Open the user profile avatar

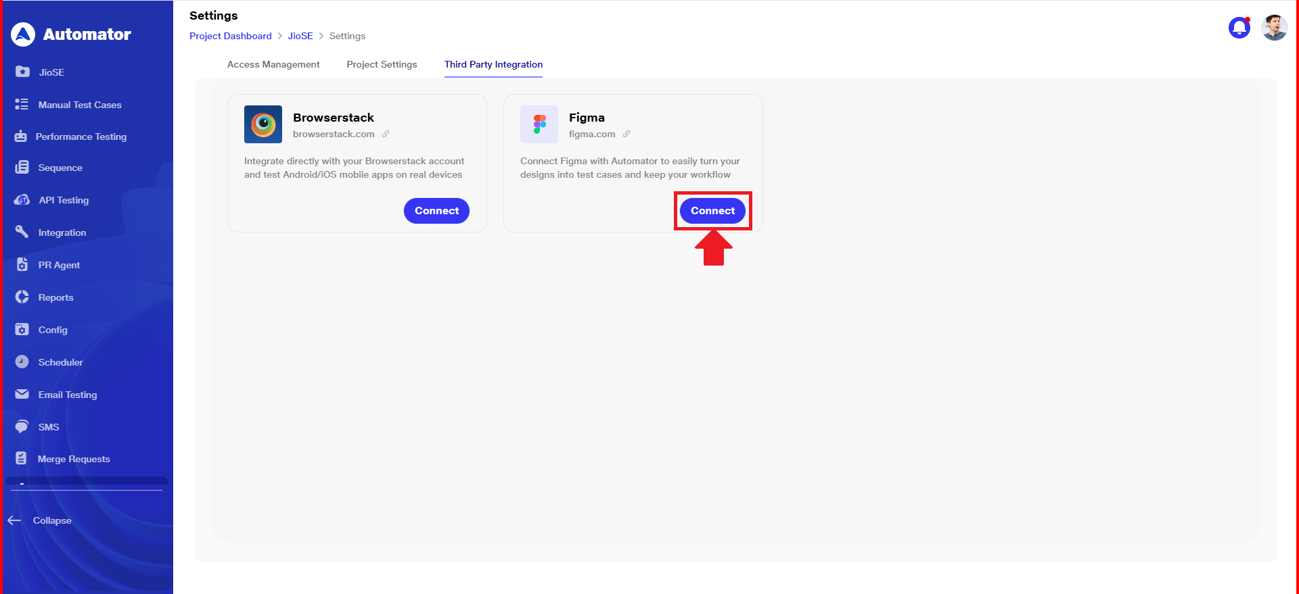[1274, 28]
